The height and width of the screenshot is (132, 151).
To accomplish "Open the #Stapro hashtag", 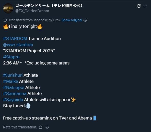I will [11, 57].
